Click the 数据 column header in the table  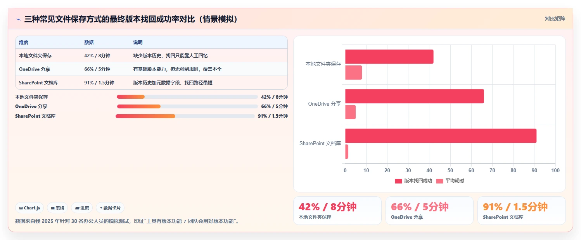89,43
